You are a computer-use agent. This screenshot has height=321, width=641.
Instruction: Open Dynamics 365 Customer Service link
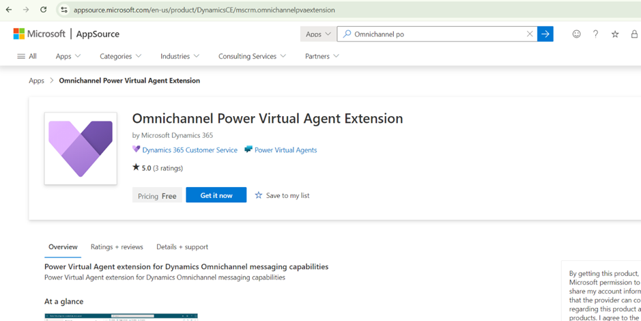(x=189, y=150)
